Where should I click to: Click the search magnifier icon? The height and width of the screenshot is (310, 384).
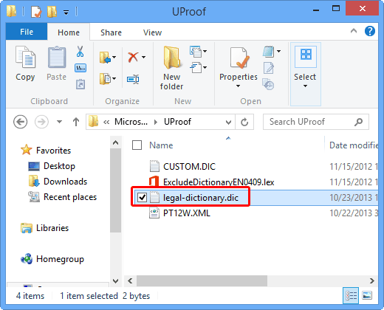(x=359, y=122)
